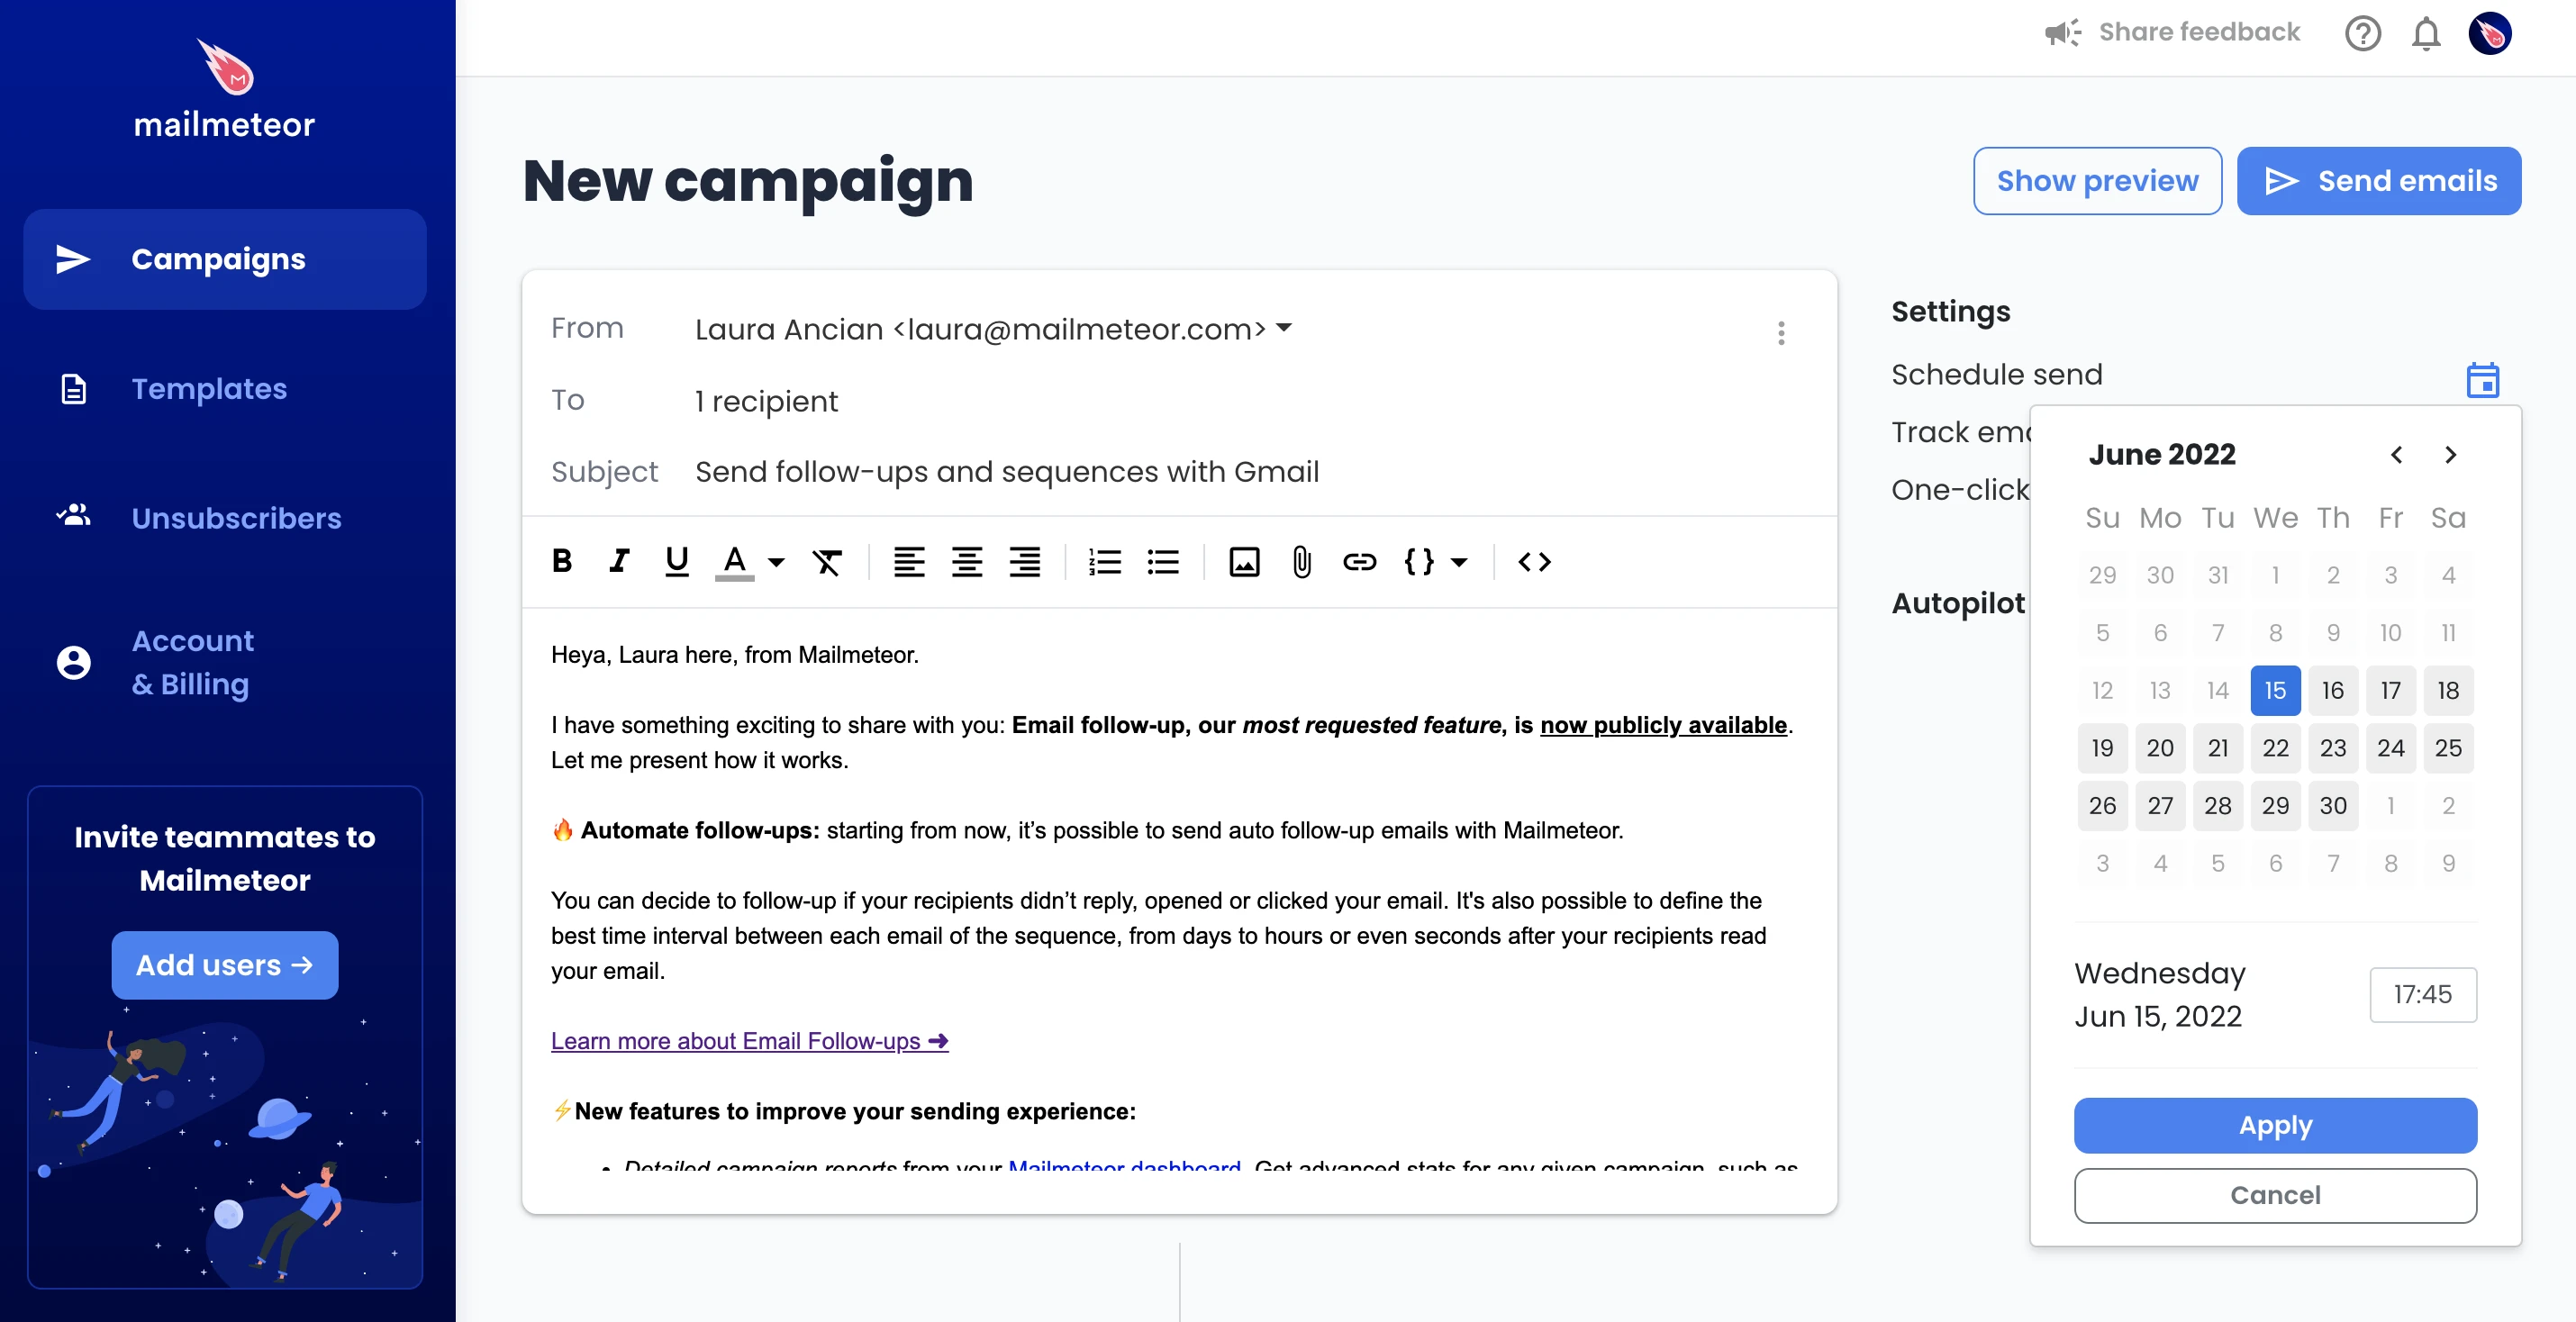Expand the merge variables dropdown
Screen dimensions: 2576x1322
(1459, 563)
